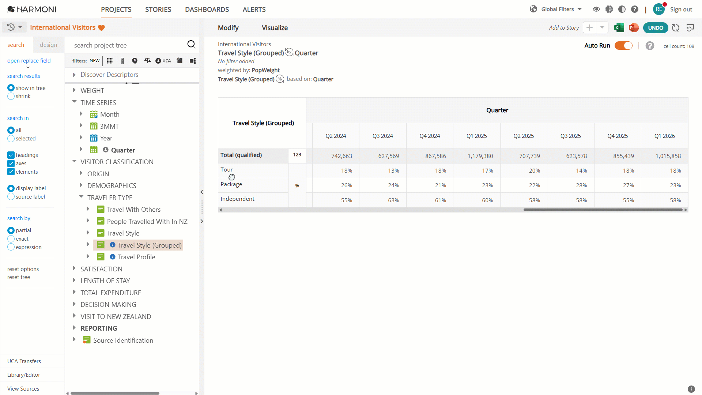702x395 pixels.
Task: Click the orange heart favorite icon
Action: click(102, 28)
